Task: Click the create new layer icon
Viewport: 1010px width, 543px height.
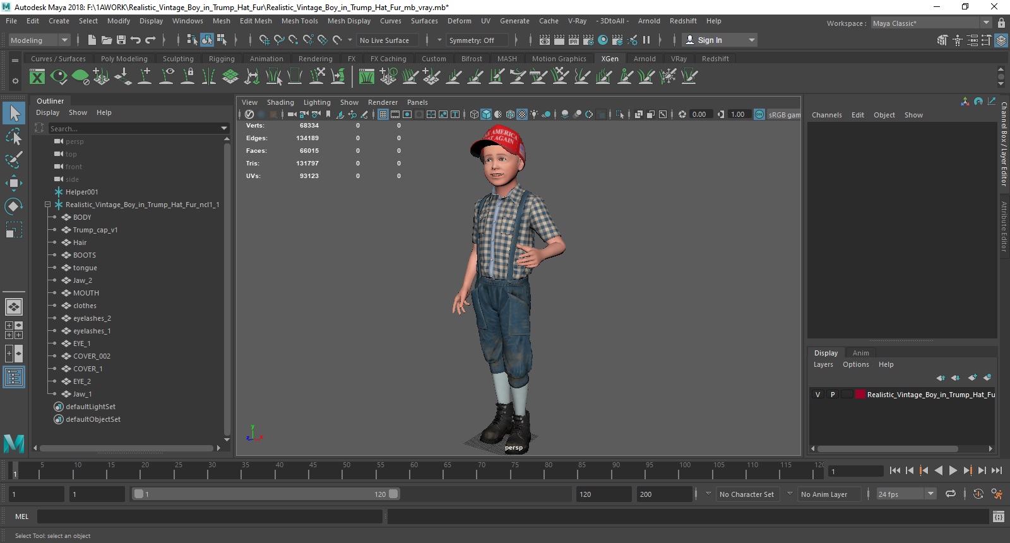Action: pos(972,378)
